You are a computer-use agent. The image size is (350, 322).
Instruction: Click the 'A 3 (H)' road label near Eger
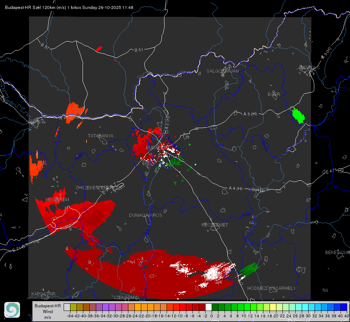click(250, 114)
